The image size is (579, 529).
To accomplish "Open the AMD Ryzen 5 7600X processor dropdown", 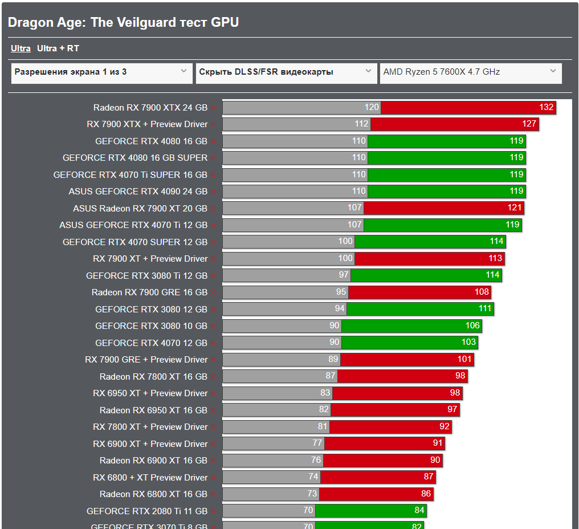I will tap(470, 72).
